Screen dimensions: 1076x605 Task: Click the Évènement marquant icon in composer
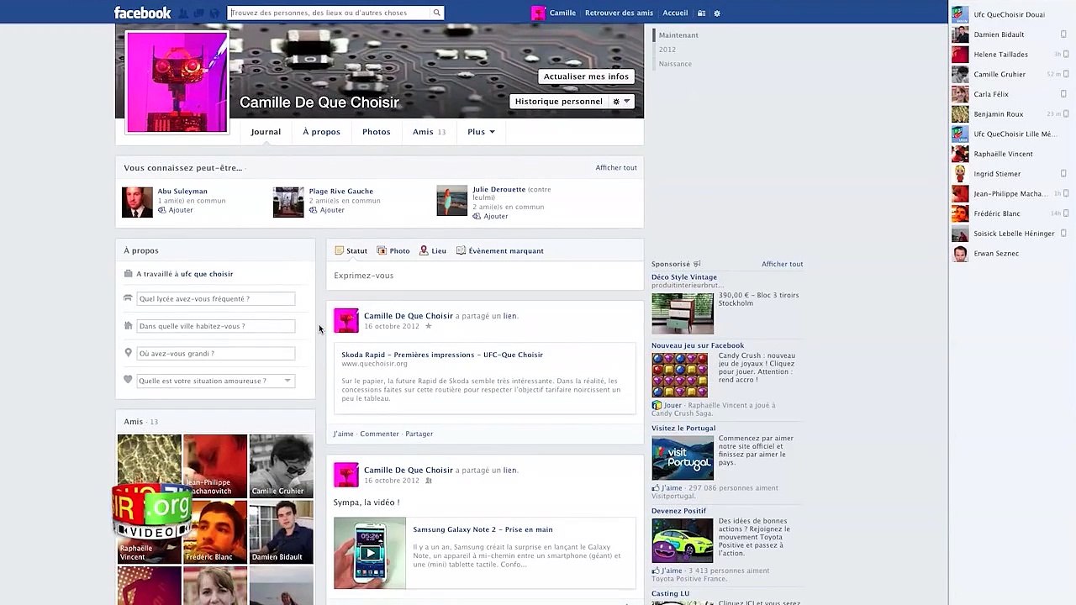pos(461,250)
